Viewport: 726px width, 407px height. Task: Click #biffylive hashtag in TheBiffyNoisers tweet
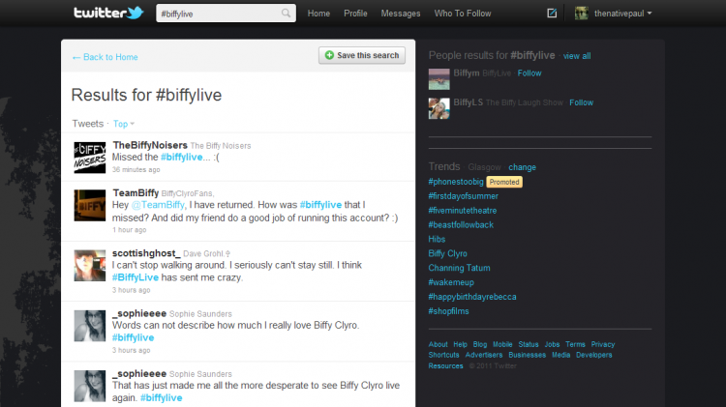click(x=182, y=158)
